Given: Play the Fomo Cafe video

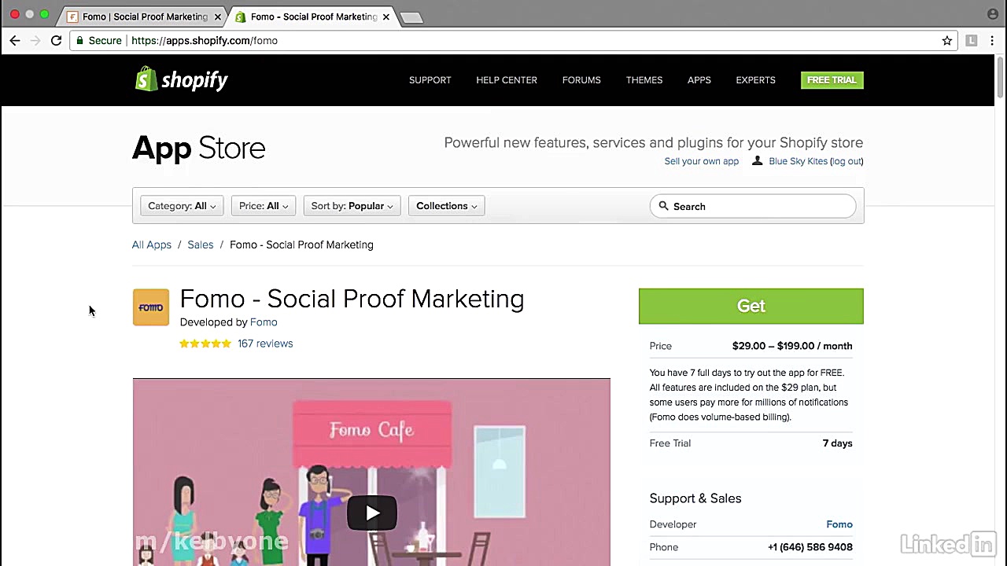Looking at the screenshot, I should (x=372, y=513).
